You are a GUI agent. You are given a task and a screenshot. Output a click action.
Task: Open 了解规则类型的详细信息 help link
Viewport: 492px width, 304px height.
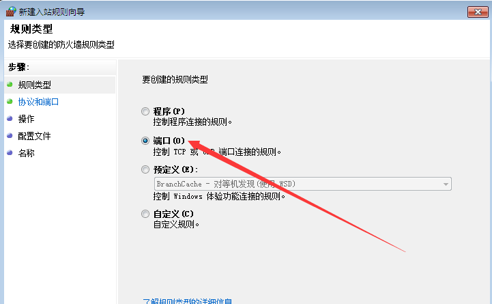(x=188, y=301)
